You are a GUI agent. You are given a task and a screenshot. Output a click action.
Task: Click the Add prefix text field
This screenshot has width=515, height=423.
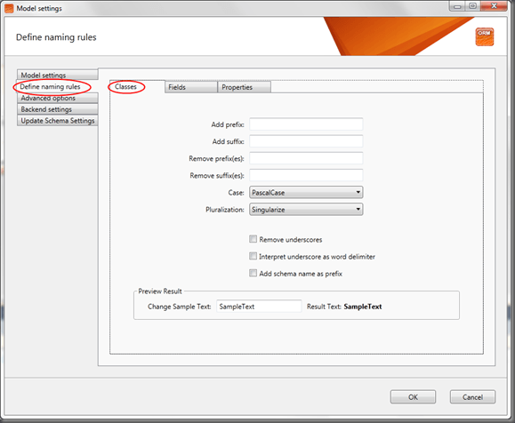pyautogui.click(x=306, y=124)
